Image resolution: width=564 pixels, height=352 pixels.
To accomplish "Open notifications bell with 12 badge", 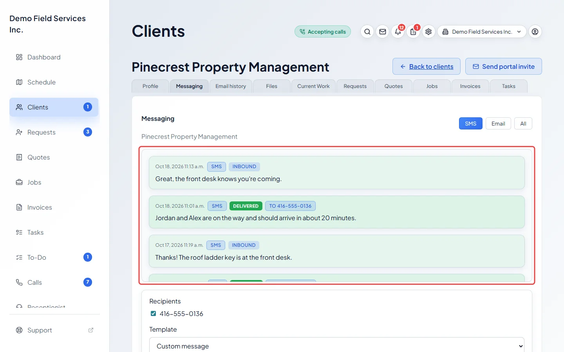I will click(x=398, y=32).
